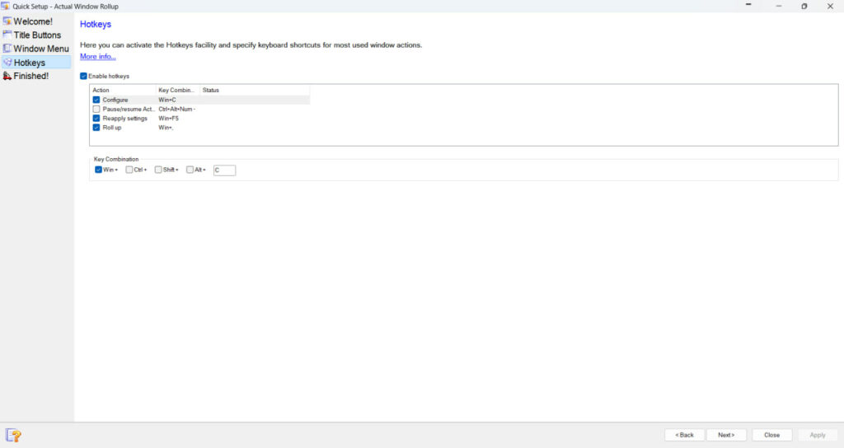The height and width of the screenshot is (448, 844).
Task: Uncheck the Reapply settings action checkbox
Action: click(96, 118)
